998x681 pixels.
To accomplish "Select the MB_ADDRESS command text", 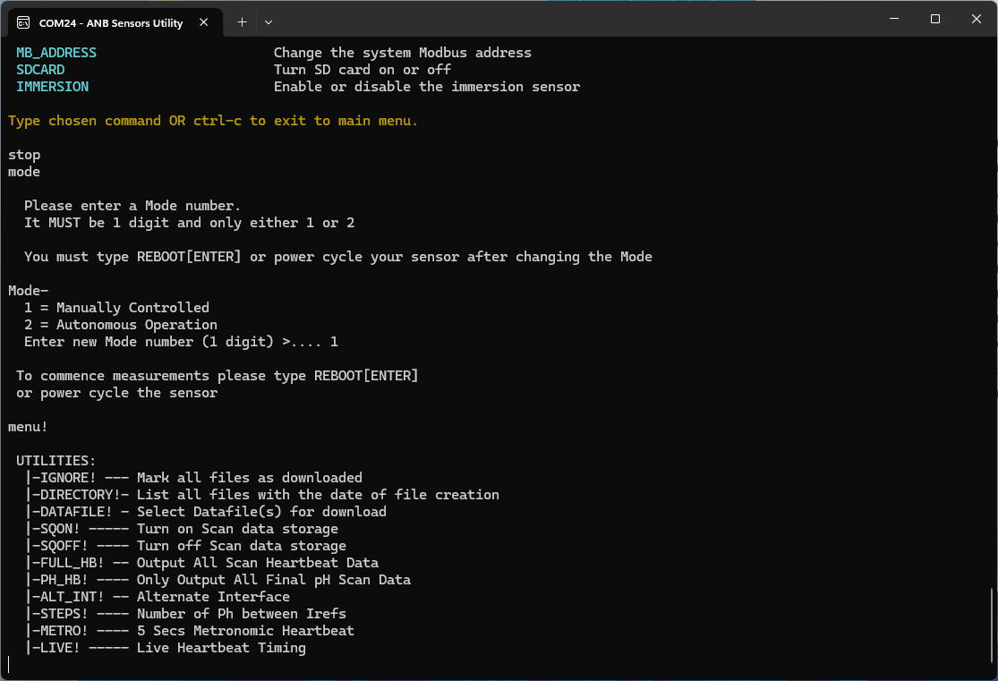I will point(56,52).
